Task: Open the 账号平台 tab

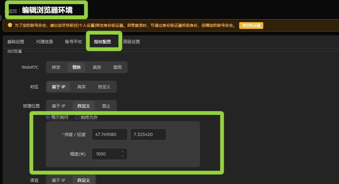Action: pyautogui.click(x=73, y=42)
